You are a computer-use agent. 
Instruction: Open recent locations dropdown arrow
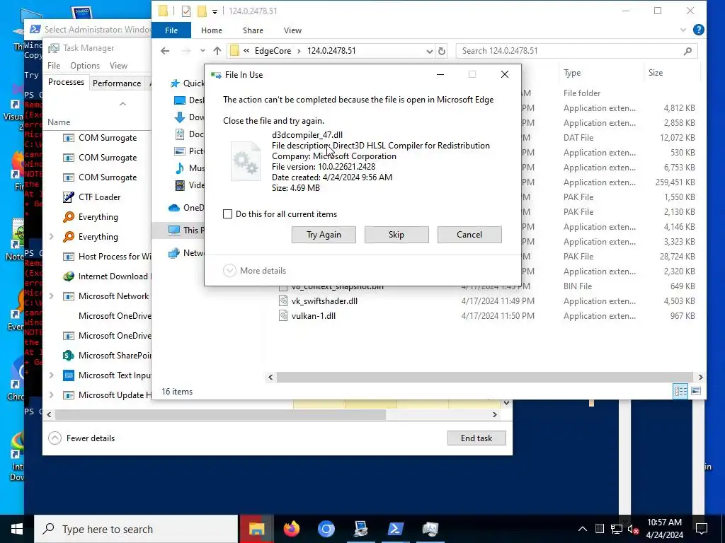click(202, 51)
